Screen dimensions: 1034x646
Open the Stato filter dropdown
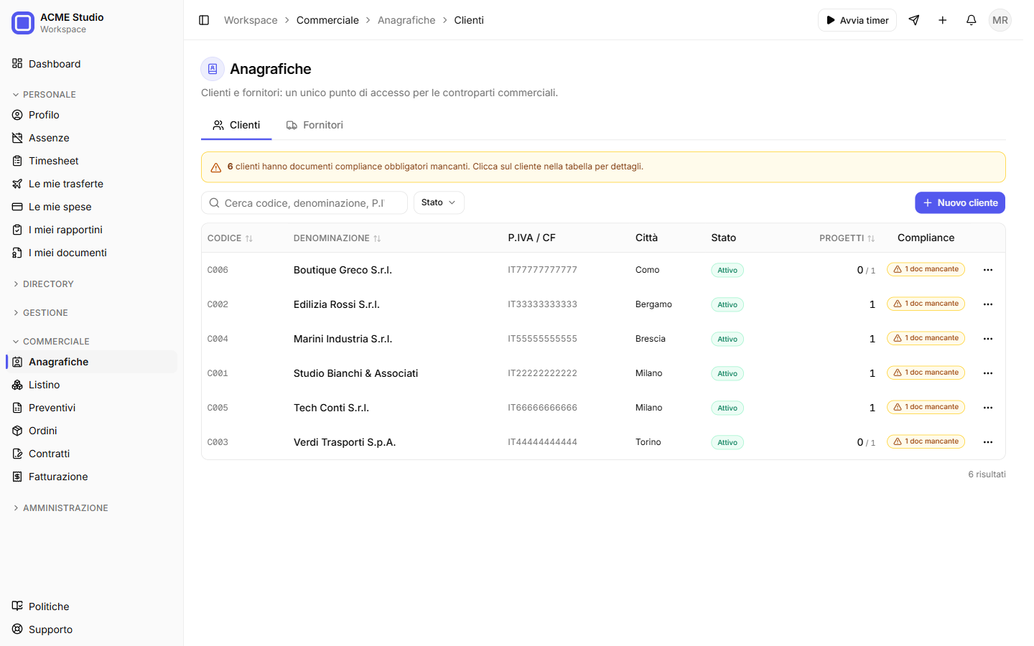439,202
